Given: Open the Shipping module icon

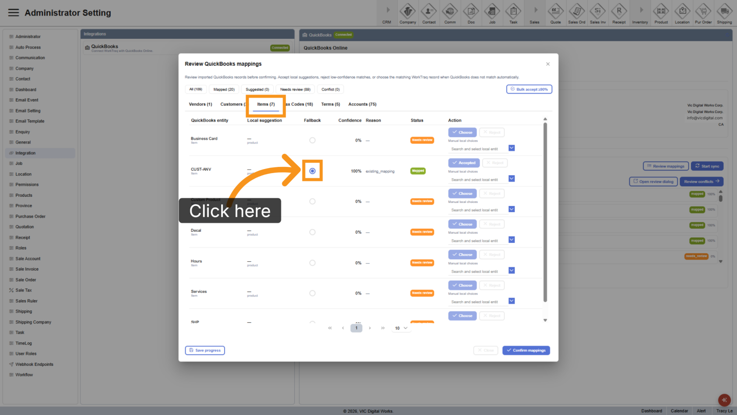Looking at the screenshot, I should [x=724, y=13].
